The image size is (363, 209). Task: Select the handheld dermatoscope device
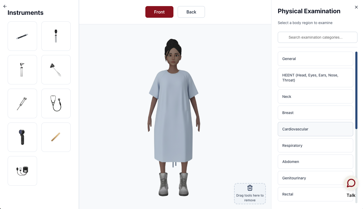coord(22,137)
